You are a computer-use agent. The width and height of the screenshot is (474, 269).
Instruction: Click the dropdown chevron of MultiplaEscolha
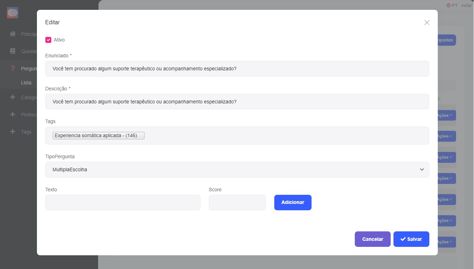(422, 169)
